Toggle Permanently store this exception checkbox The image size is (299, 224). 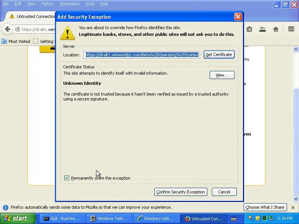67,178
